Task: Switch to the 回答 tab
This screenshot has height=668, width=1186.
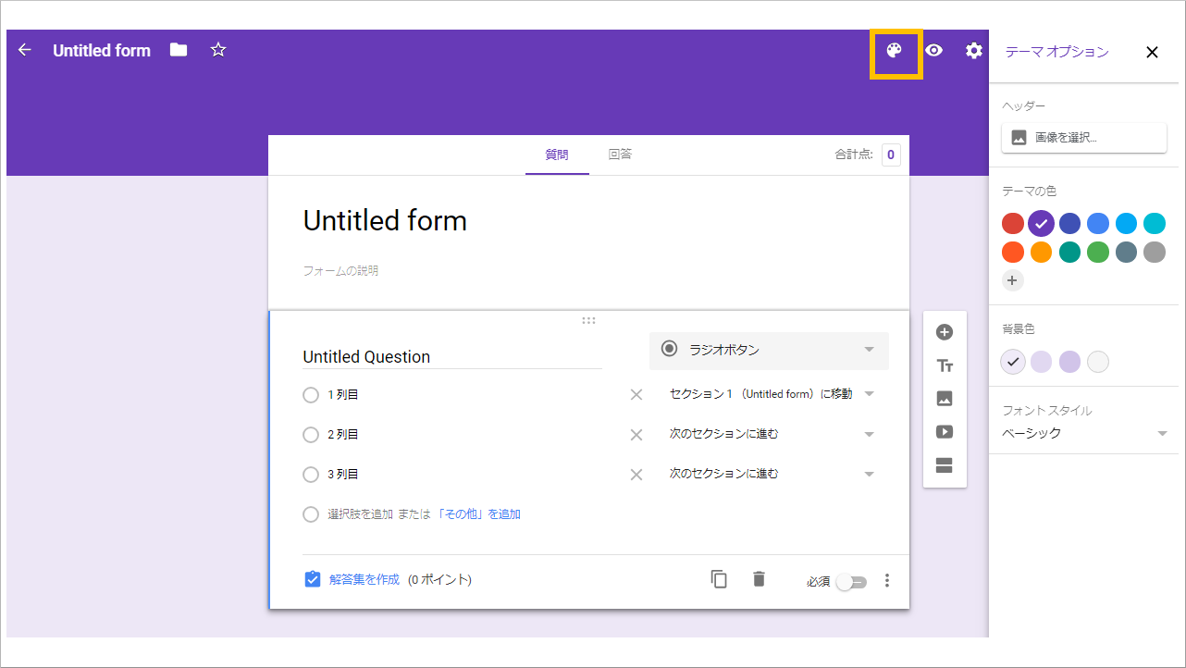Action: tap(620, 155)
